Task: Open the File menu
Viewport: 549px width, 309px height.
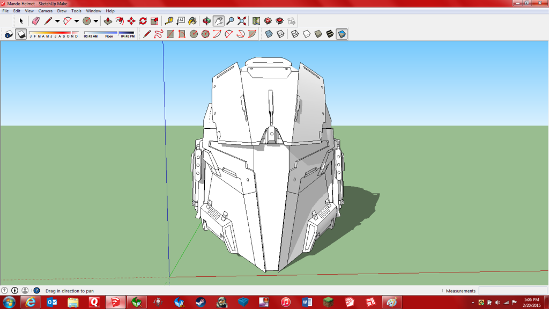Action: (5, 11)
